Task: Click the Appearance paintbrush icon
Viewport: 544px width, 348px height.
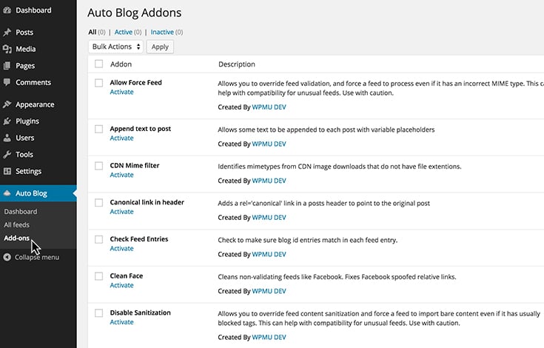Action: click(x=7, y=105)
